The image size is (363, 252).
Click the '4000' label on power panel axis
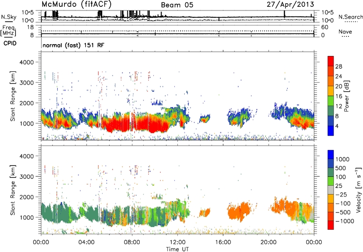[x=26, y=62]
